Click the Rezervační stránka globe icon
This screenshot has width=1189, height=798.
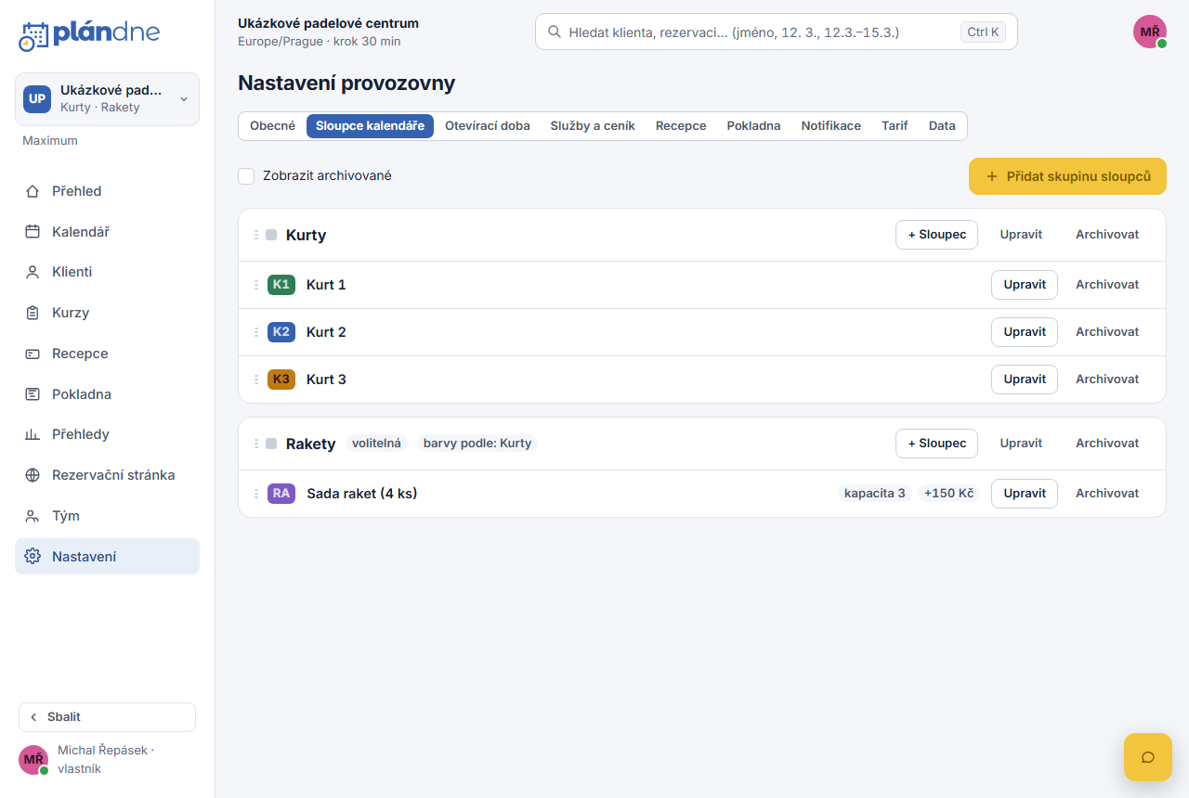33,475
